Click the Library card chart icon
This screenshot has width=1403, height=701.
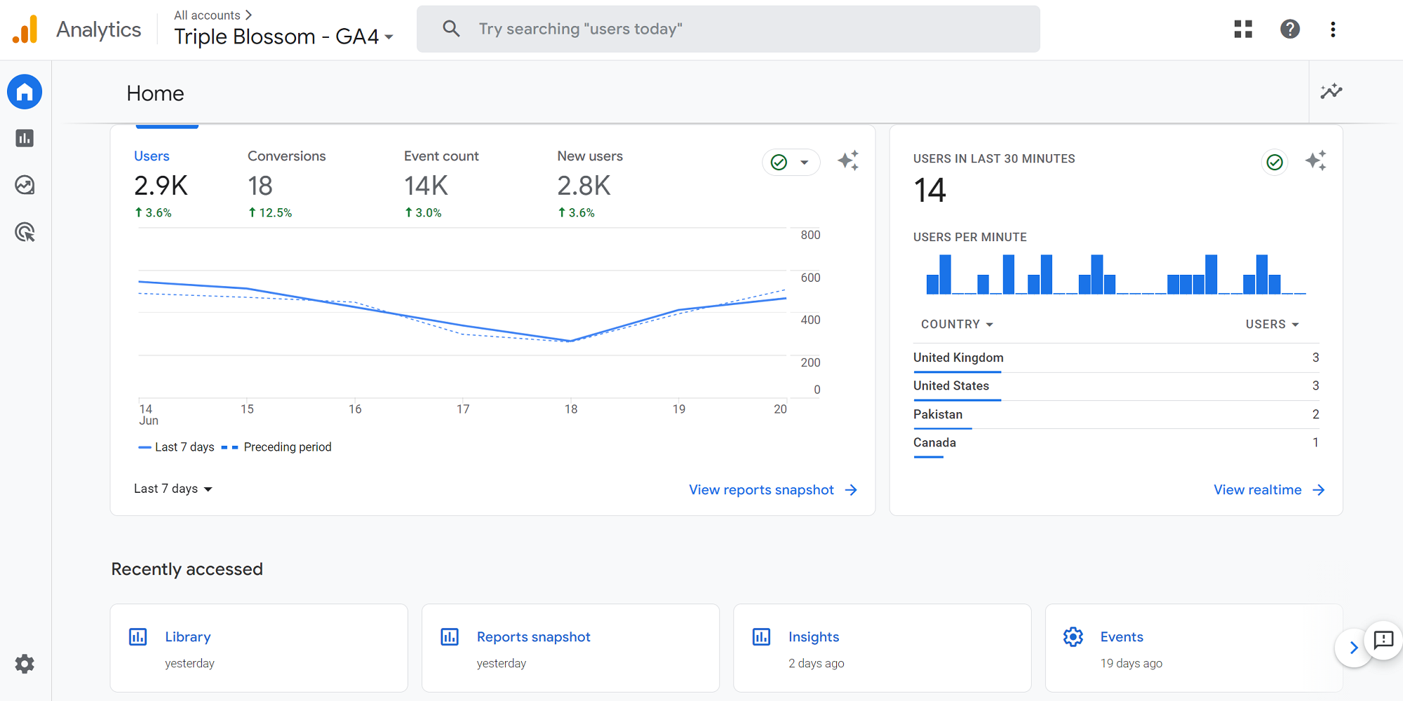tap(138, 637)
